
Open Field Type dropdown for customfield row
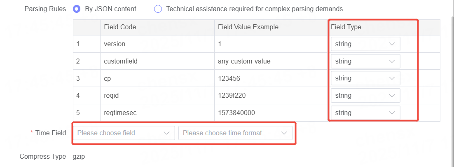pos(365,61)
